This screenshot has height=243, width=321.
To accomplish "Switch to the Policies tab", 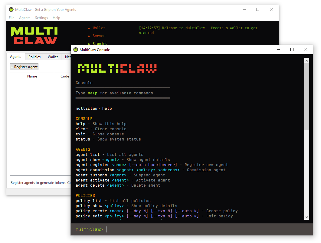I will (x=34, y=57).
